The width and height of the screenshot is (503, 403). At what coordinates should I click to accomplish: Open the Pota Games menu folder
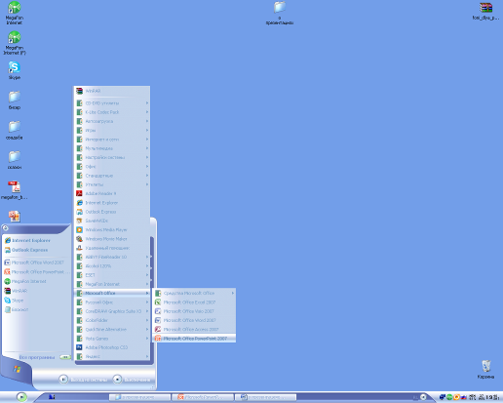[112, 339]
